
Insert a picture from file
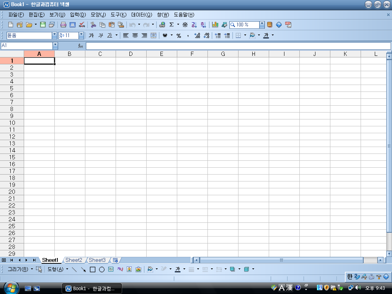click(138, 269)
